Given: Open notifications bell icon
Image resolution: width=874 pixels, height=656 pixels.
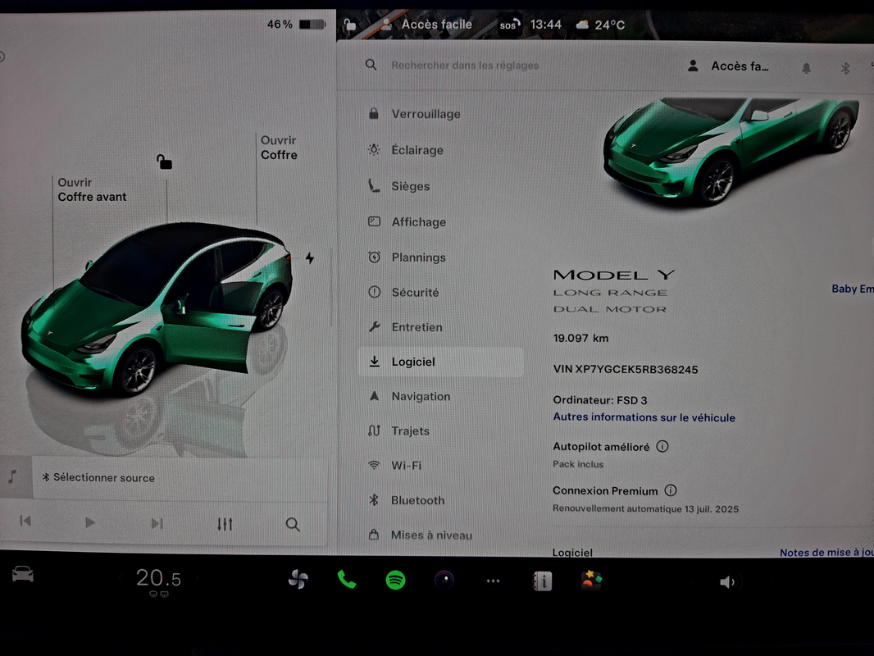Looking at the screenshot, I should [x=806, y=68].
